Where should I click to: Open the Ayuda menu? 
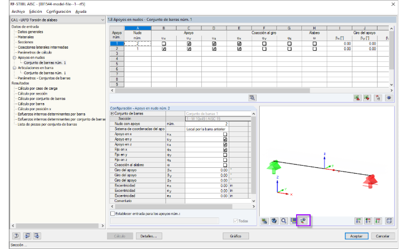[81, 11]
